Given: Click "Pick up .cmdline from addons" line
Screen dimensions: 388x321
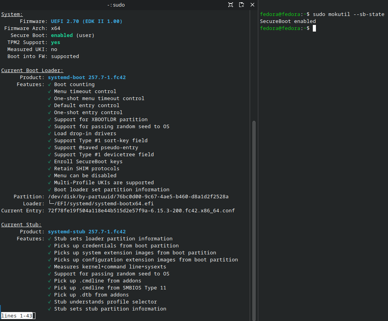Looking at the screenshot, I should [97, 280].
